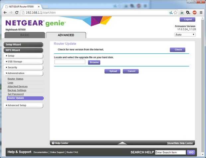Open the new tab button
This screenshot has height=158, width=206.
(45, 7)
